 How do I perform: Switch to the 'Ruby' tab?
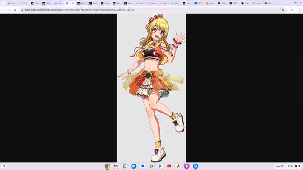[117, 3]
